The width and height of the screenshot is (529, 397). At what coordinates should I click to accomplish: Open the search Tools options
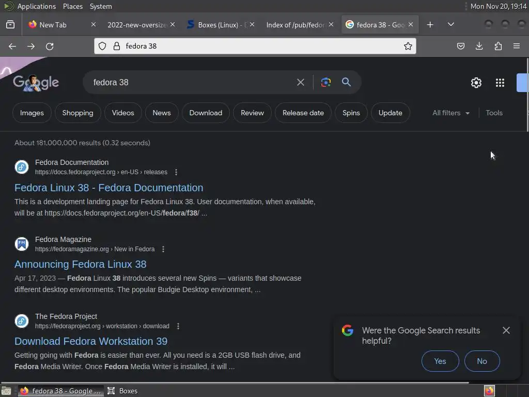pos(494,113)
